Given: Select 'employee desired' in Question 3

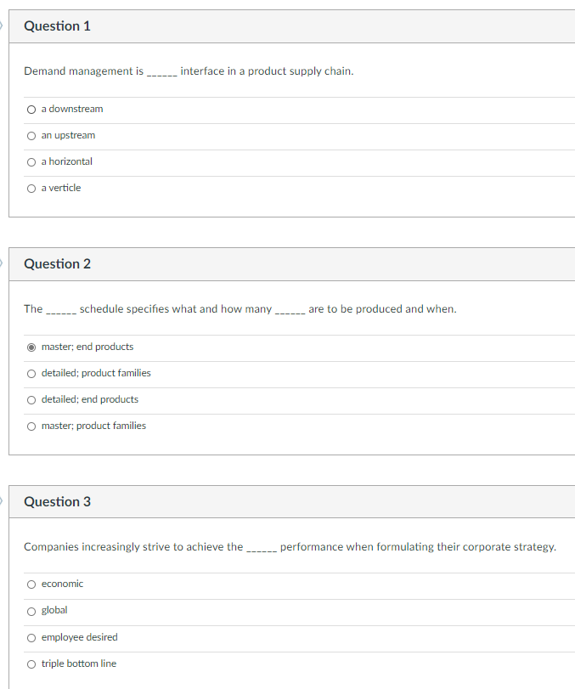Looking at the screenshot, I should tap(31, 637).
